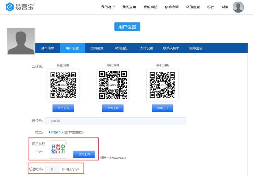Go to 我的网站 menu item
253x176 pixels.
tap(151, 7)
